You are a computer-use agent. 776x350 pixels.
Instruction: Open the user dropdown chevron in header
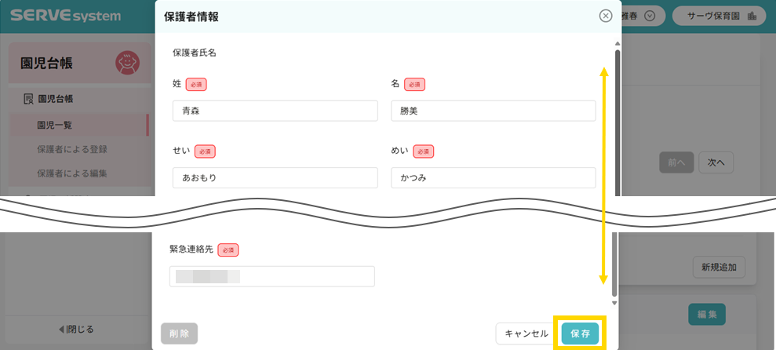tap(649, 16)
